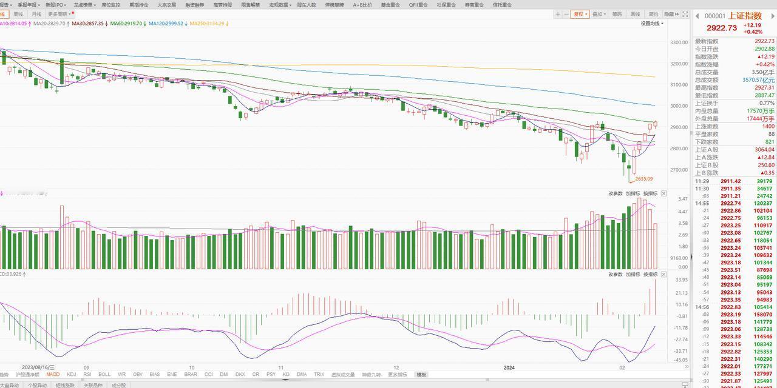777x388 pixels.
Task: Open the 叠加 overlay dropdown
Action: [x=599, y=14]
